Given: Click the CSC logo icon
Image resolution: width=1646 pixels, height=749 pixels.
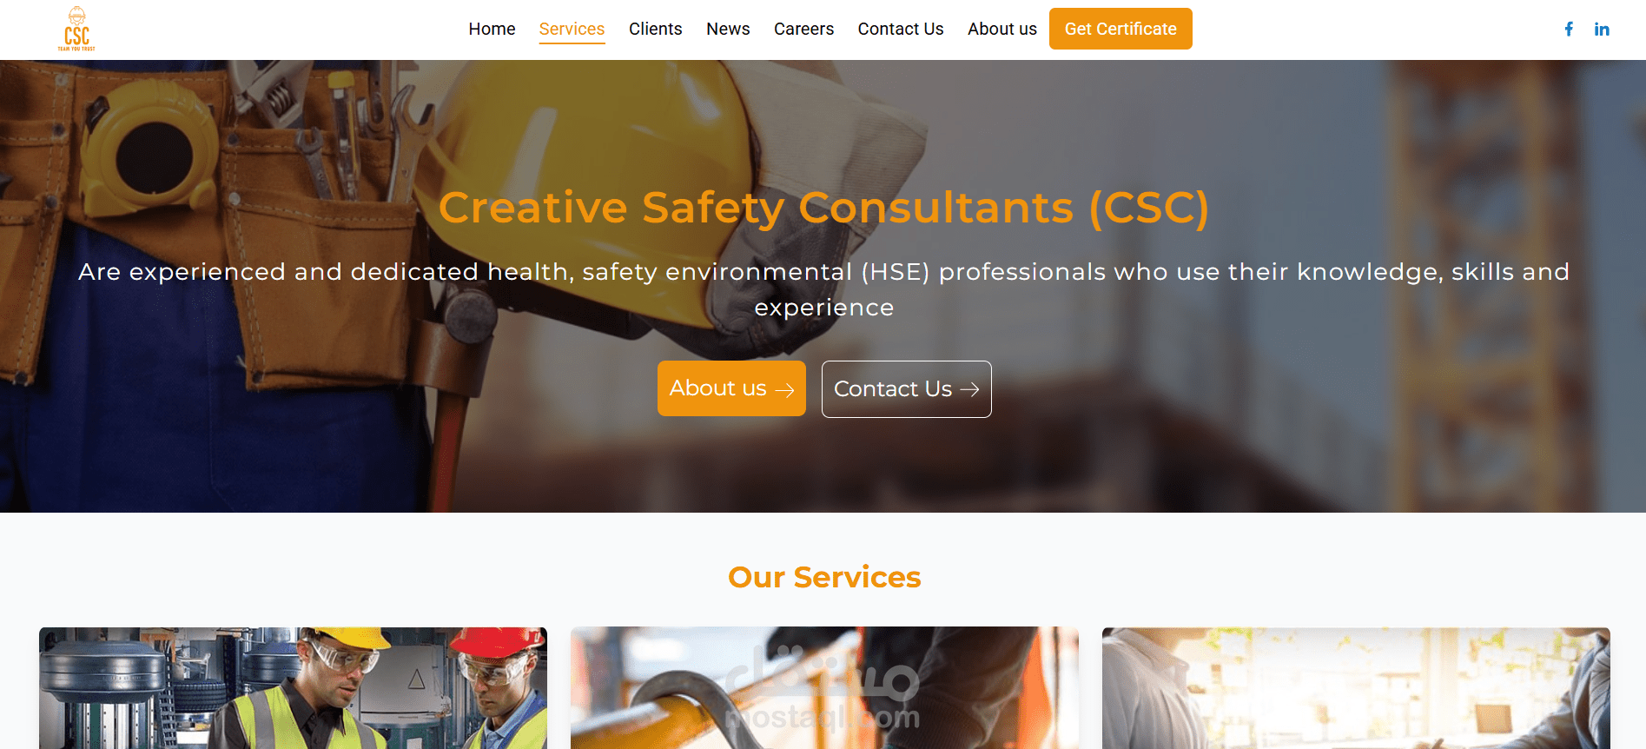Looking at the screenshot, I should pyautogui.click(x=76, y=29).
